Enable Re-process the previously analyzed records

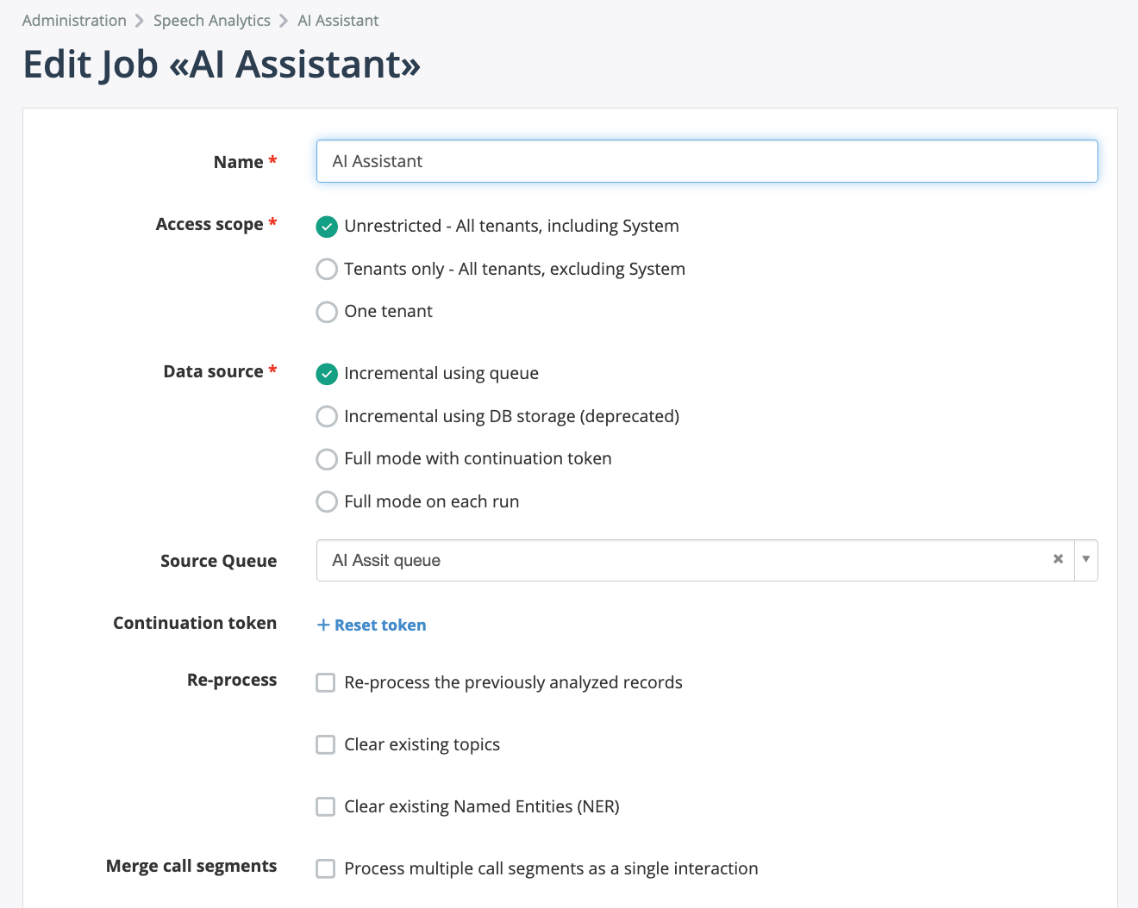(326, 683)
